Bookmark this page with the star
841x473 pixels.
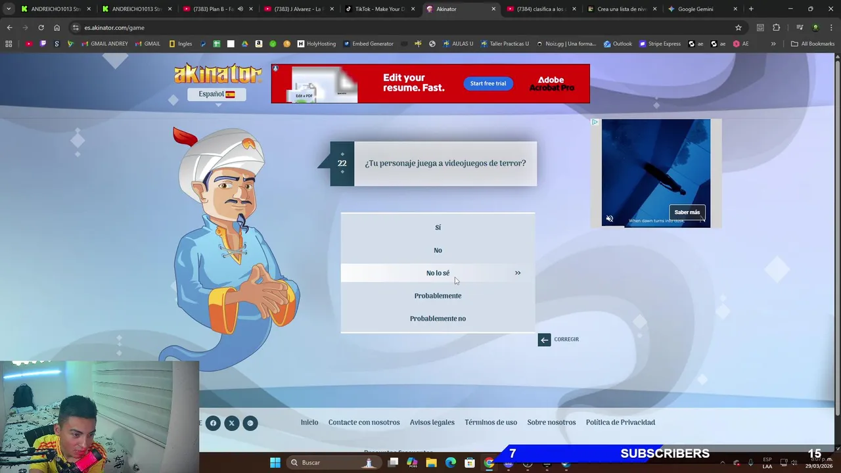tap(739, 28)
